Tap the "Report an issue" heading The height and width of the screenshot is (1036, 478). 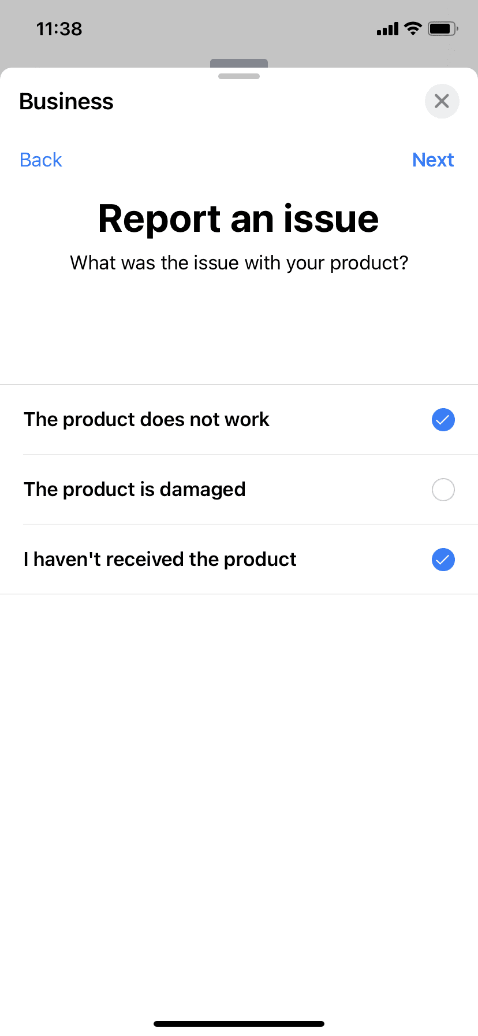point(238,219)
